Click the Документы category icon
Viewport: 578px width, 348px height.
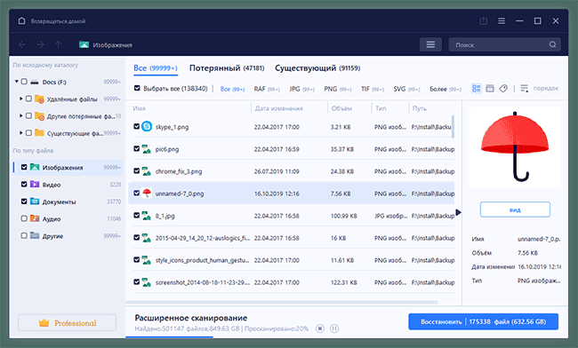pos(35,202)
